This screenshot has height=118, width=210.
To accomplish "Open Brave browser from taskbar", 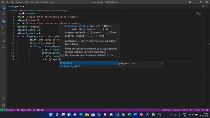I will [105, 115].
